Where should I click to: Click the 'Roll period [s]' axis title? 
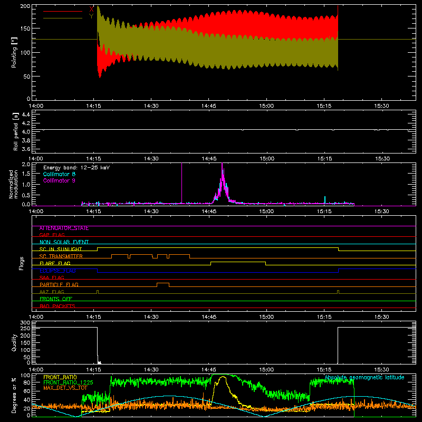(x=16, y=131)
